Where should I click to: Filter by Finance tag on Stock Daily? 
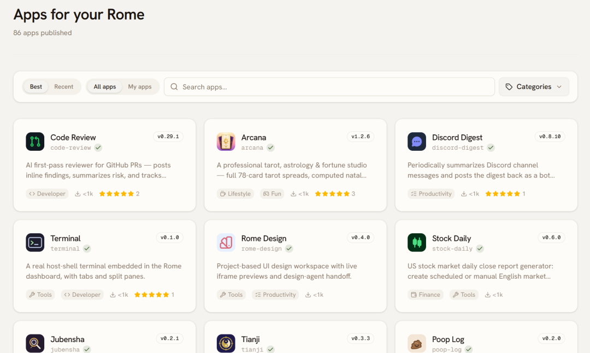point(425,295)
